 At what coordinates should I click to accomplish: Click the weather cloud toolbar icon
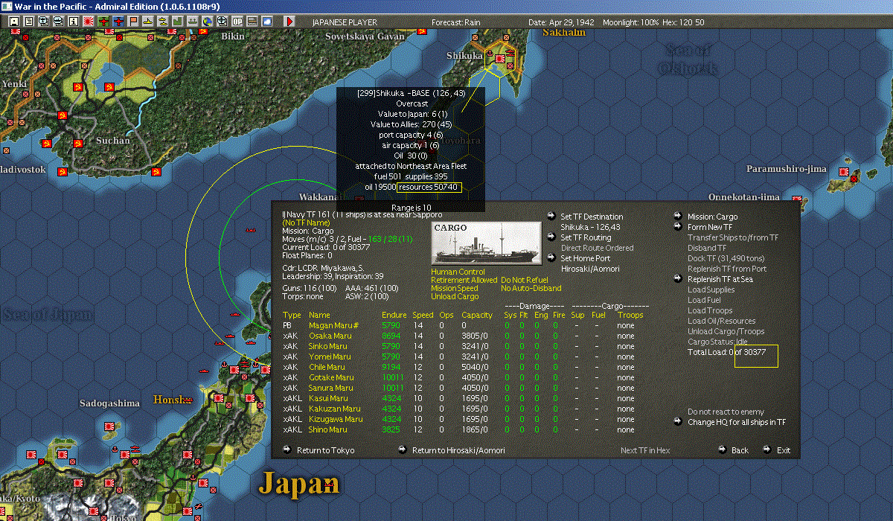click(x=266, y=22)
